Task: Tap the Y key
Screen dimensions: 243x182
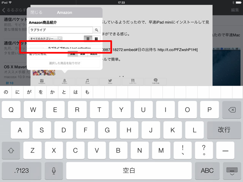Action: [121, 110]
